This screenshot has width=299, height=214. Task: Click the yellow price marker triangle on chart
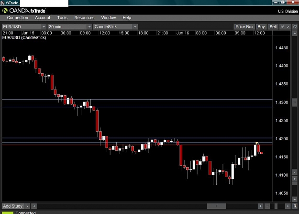pyautogui.click(x=257, y=143)
